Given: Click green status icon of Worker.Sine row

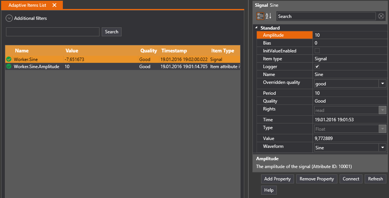Looking at the screenshot, I should coord(9,59).
